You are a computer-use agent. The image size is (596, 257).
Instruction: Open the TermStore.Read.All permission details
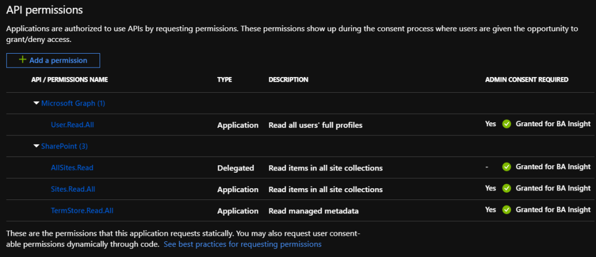82,211
